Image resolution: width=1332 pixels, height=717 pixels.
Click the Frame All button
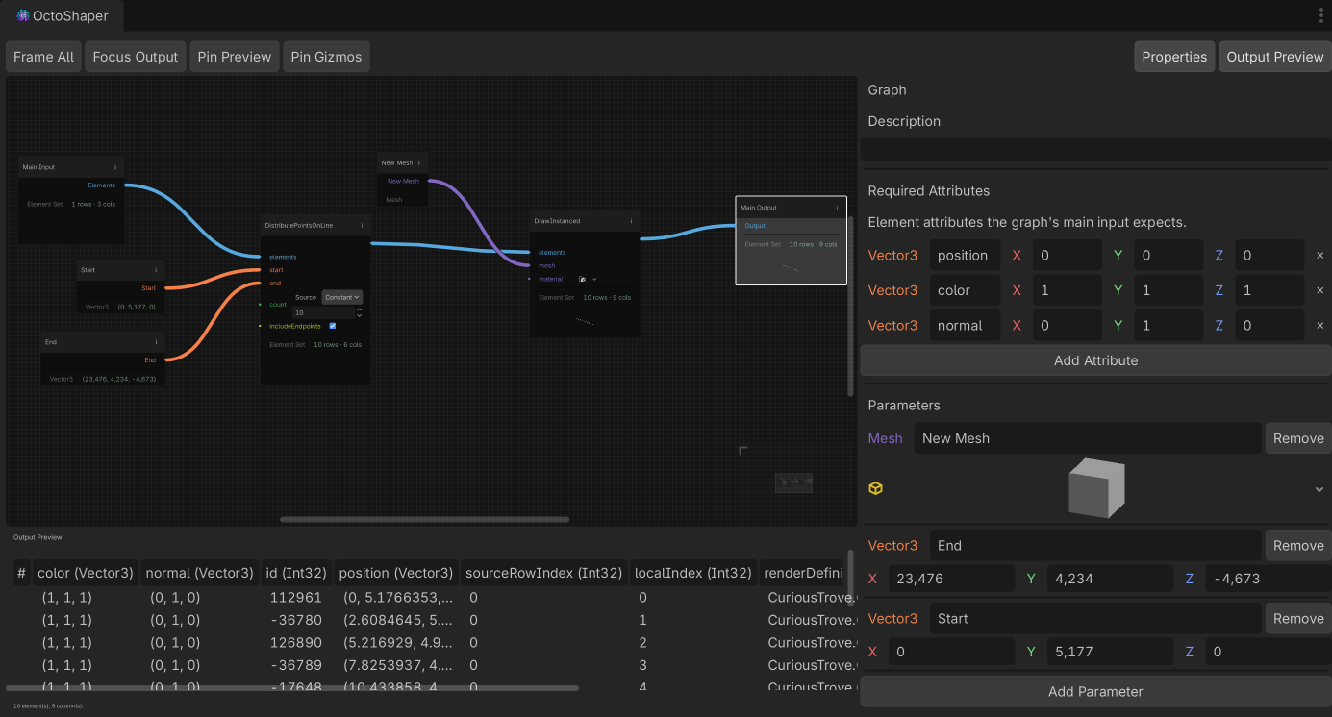(x=43, y=57)
